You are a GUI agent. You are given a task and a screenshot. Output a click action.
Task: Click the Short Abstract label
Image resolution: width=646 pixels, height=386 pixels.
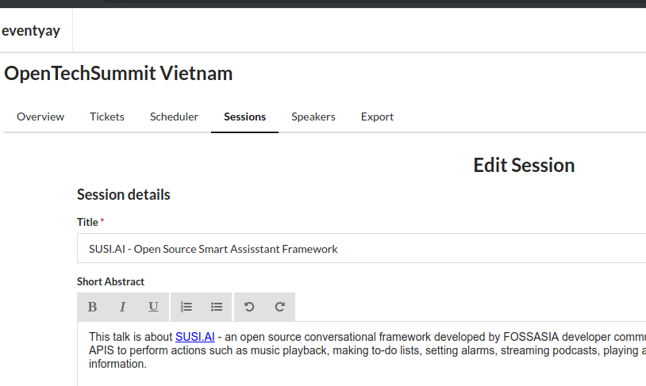[110, 281]
